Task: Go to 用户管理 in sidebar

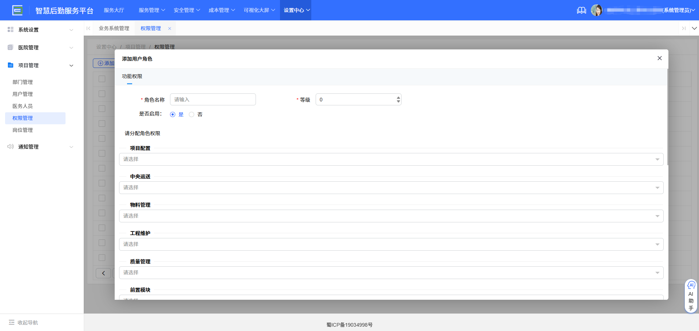Action: (x=23, y=94)
